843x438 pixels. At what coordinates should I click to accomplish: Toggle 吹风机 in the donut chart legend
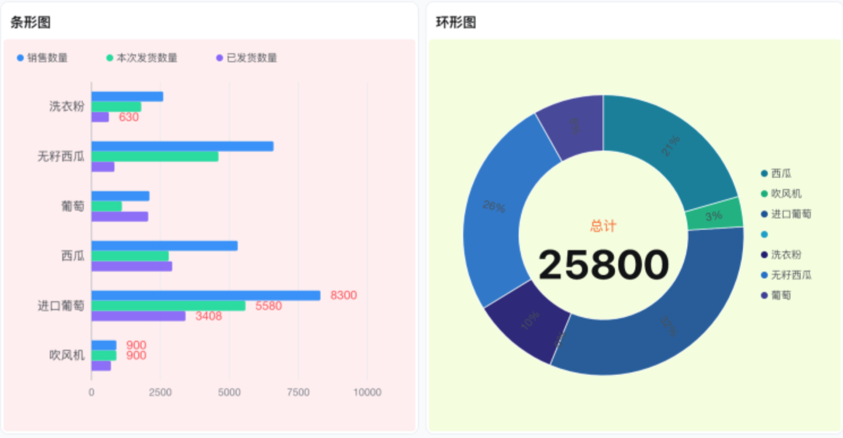click(x=781, y=194)
